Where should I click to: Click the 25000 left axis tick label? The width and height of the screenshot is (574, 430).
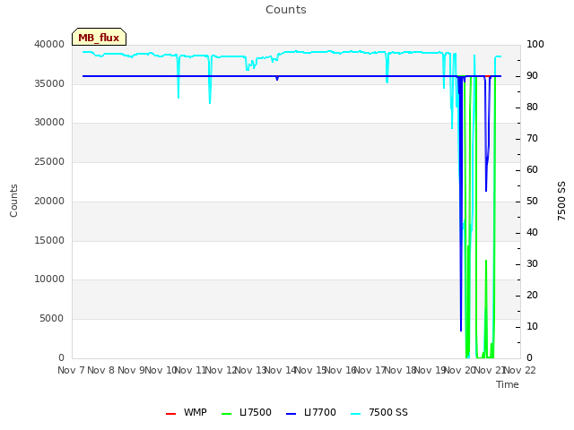click(x=49, y=161)
